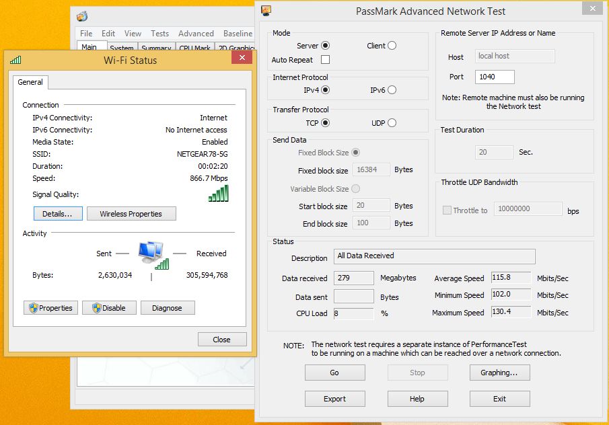Screen dimensions: 609x425
Task: Open the Graphing options
Action: [x=499, y=373]
